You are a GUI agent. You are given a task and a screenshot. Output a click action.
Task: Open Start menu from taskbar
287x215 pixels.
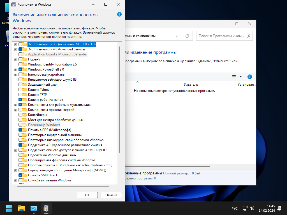click(9, 208)
